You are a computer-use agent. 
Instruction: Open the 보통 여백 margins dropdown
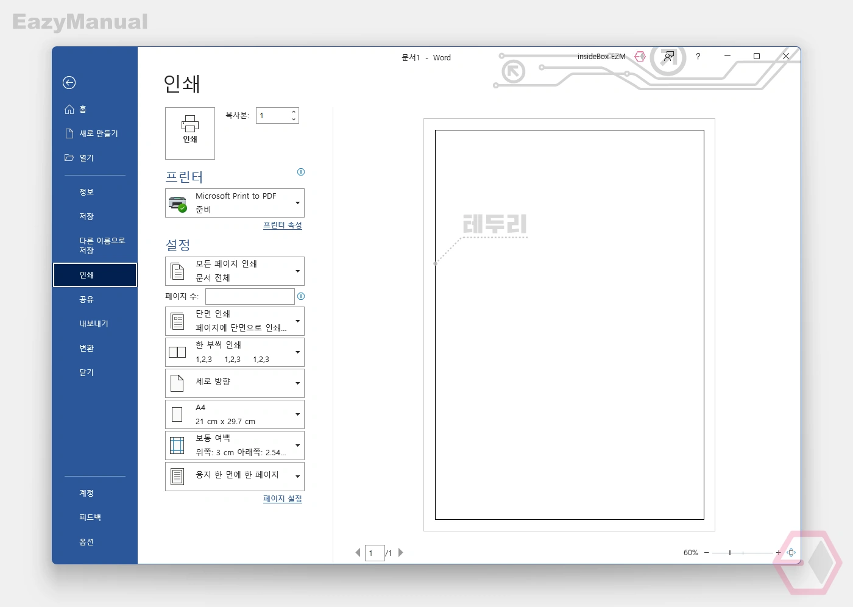point(235,445)
